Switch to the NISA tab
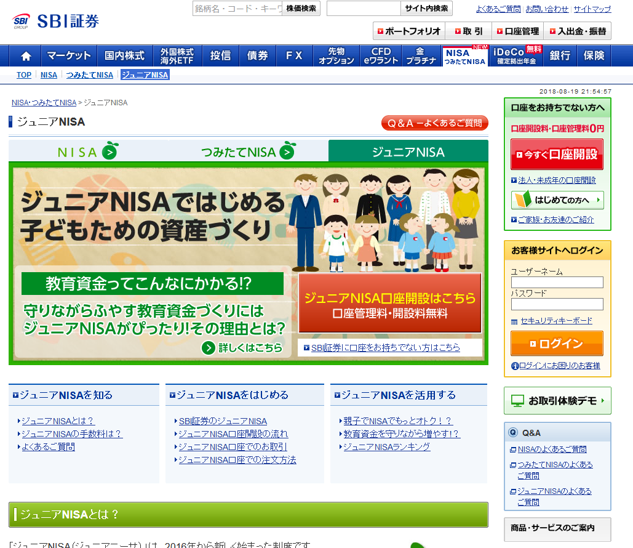The width and height of the screenshot is (633, 548). click(87, 151)
